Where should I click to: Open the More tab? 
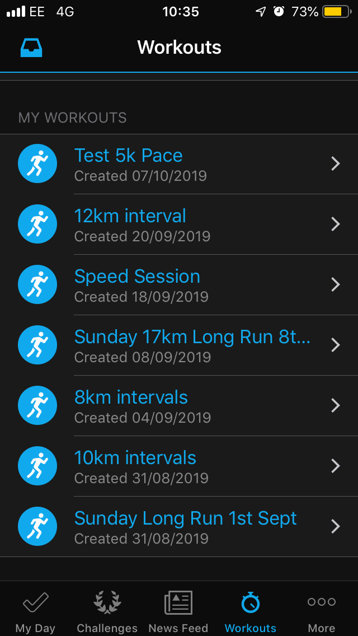click(x=322, y=611)
